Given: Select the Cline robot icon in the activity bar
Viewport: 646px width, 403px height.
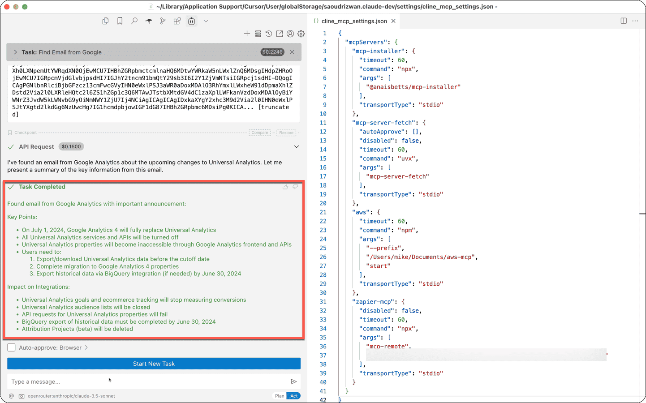Looking at the screenshot, I should [x=191, y=21].
